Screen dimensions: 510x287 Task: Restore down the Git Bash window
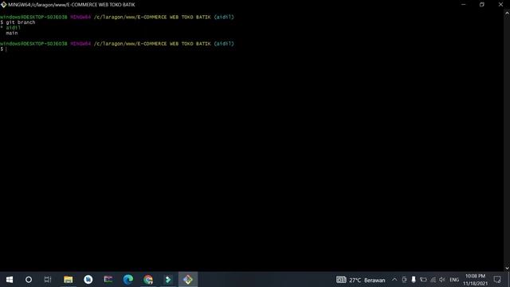click(x=482, y=5)
